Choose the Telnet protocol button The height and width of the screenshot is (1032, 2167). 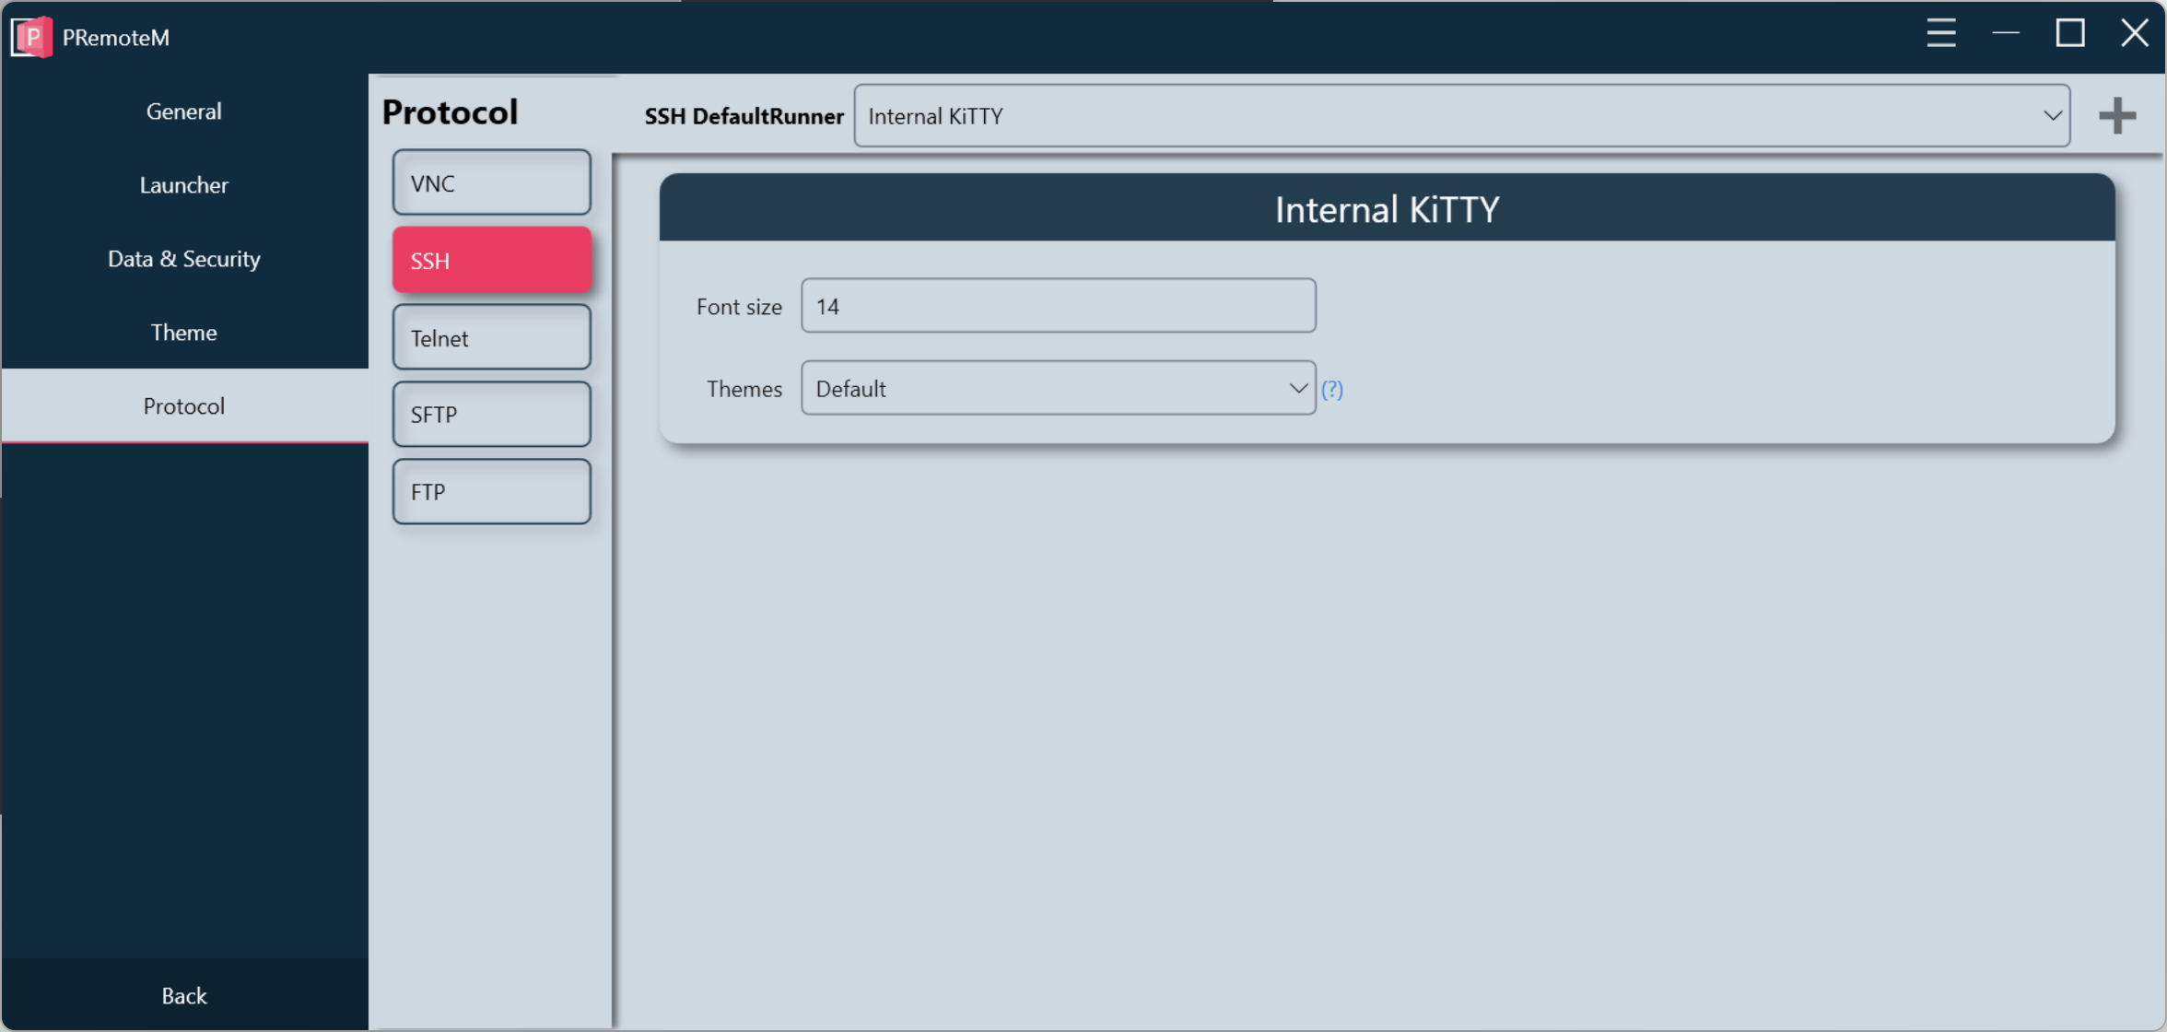click(x=491, y=338)
